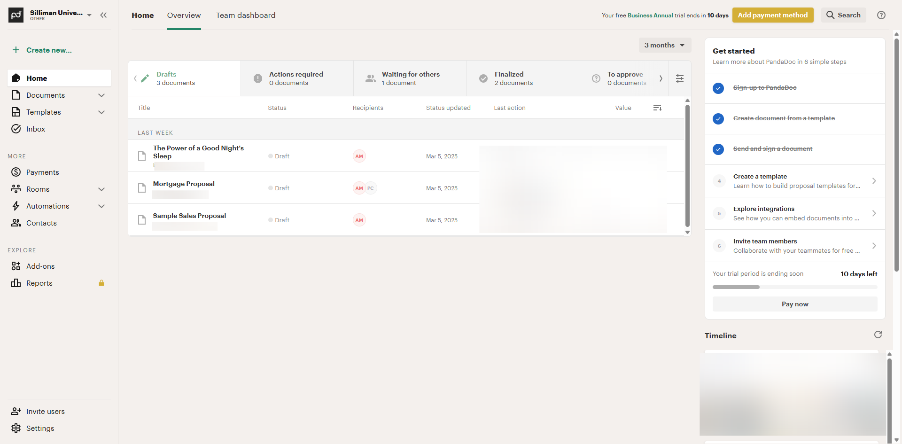This screenshot has width=902, height=444.
Task: Open dashboard filter settings icon
Action: point(679,78)
